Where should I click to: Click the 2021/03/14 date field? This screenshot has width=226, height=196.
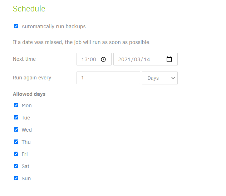click(146, 59)
